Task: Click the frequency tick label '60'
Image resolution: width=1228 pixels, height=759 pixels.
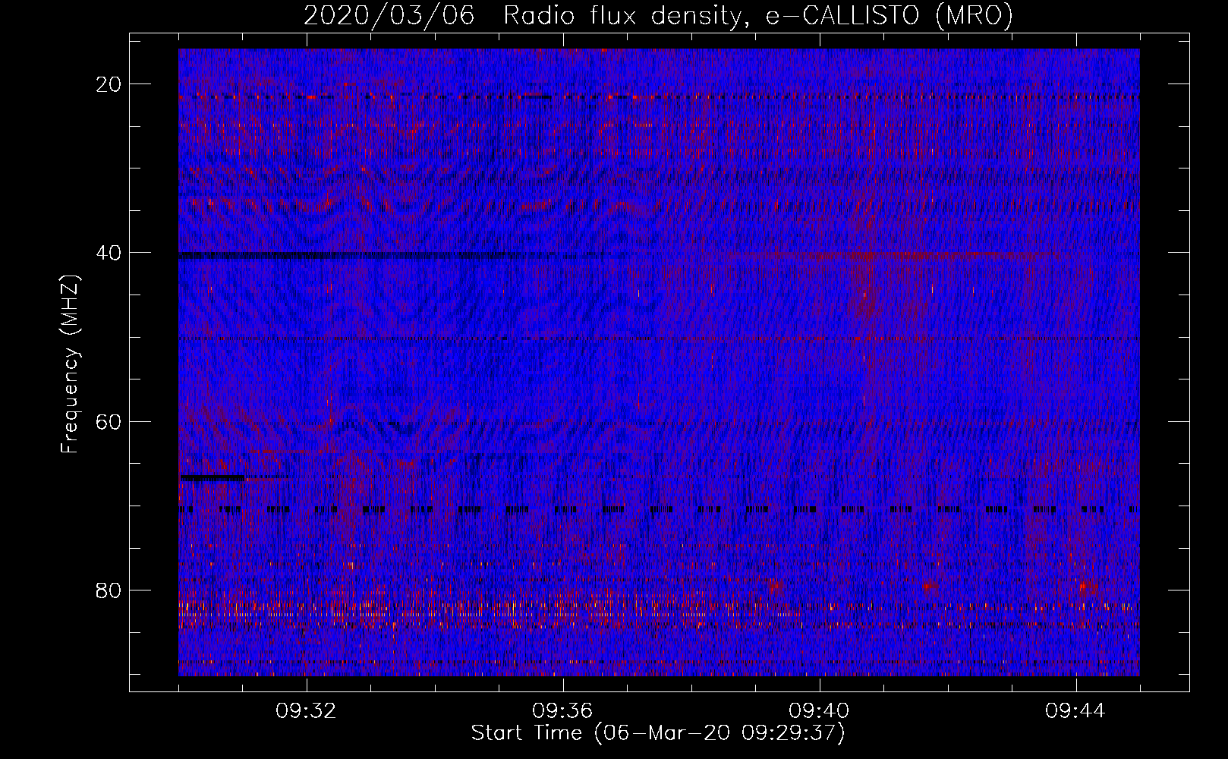Action: (109, 421)
